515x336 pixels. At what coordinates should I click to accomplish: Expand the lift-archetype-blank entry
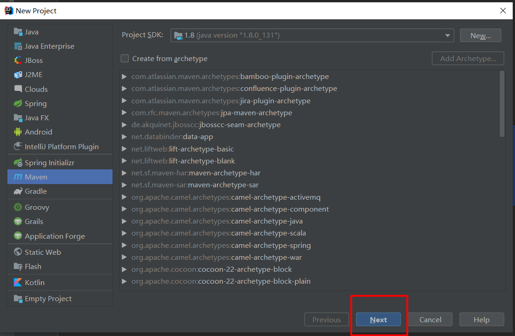(124, 161)
